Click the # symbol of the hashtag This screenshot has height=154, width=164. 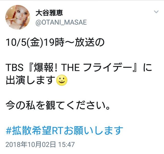pyautogui.click(x=8, y=131)
